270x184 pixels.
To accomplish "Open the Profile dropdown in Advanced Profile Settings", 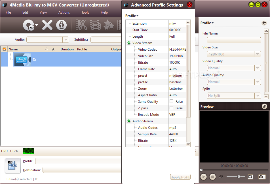I will 132,16.
